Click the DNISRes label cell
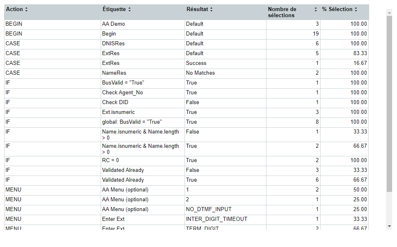The height and width of the screenshot is (247, 397). 143,44
